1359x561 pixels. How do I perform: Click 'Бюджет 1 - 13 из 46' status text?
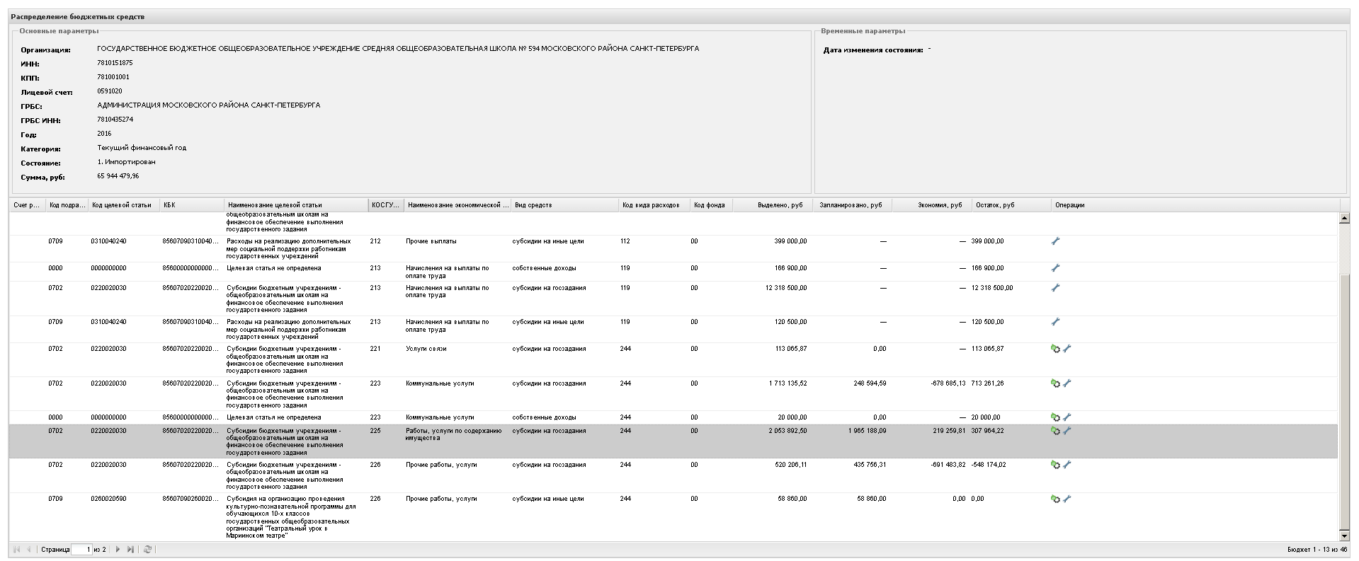pyautogui.click(x=1317, y=550)
